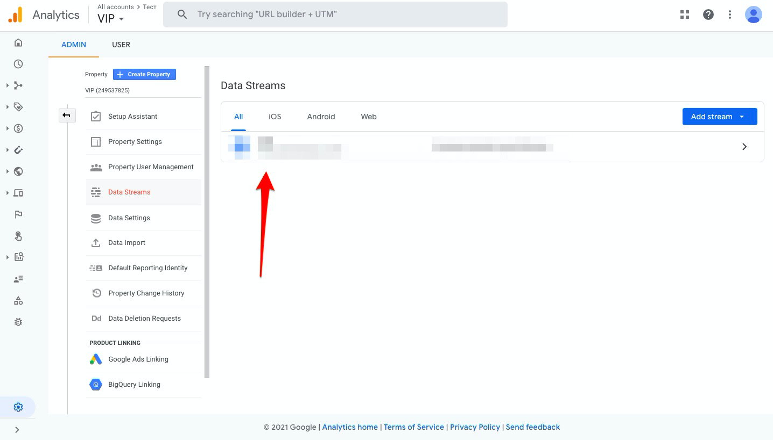Expand the Acquisition sidebar section arrow
773x440 pixels.
tap(8, 85)
